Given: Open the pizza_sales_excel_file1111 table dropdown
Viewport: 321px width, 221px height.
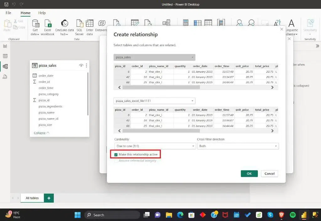Looking at the screenshot, I should (154, 101).
